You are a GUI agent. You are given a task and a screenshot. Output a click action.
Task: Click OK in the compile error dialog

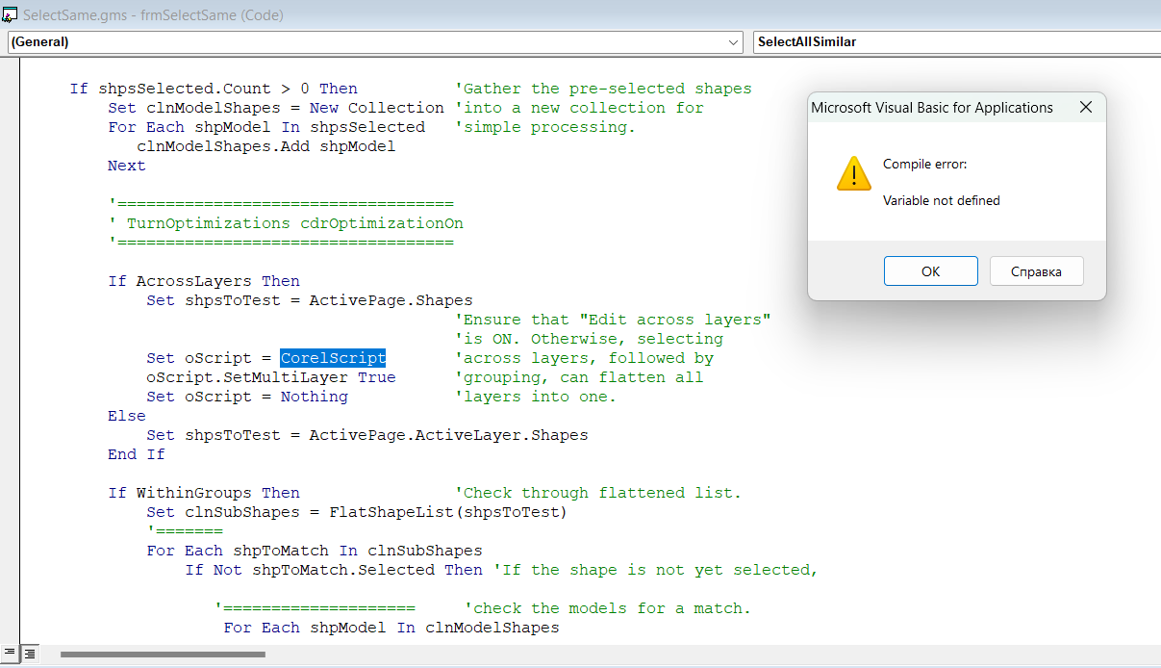pyautogui.click(x=930, y=271)
